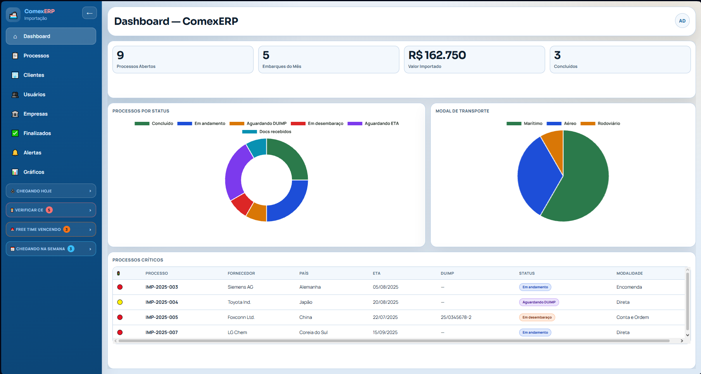Open process IMP-2025-003 link

point(162,287)
